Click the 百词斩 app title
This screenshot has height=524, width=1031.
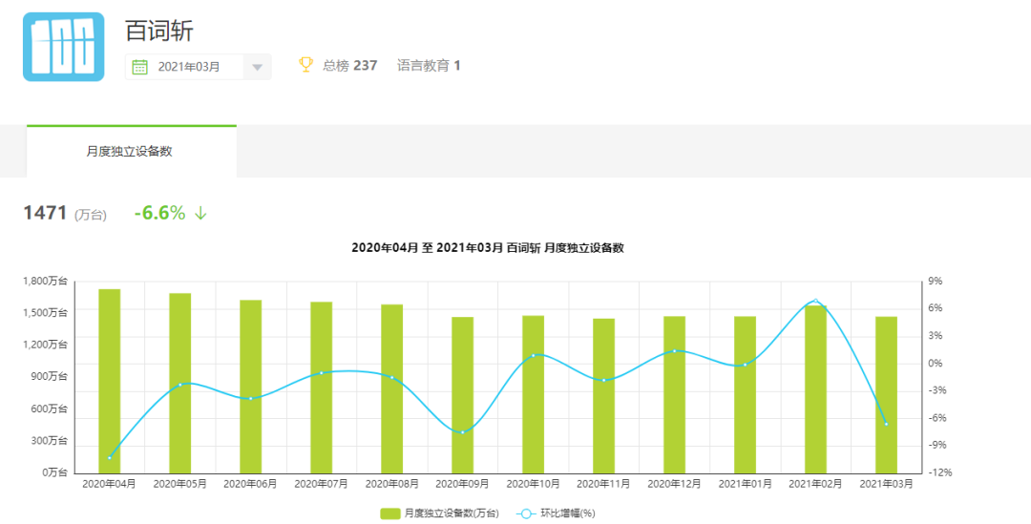[x=159, y=31]
